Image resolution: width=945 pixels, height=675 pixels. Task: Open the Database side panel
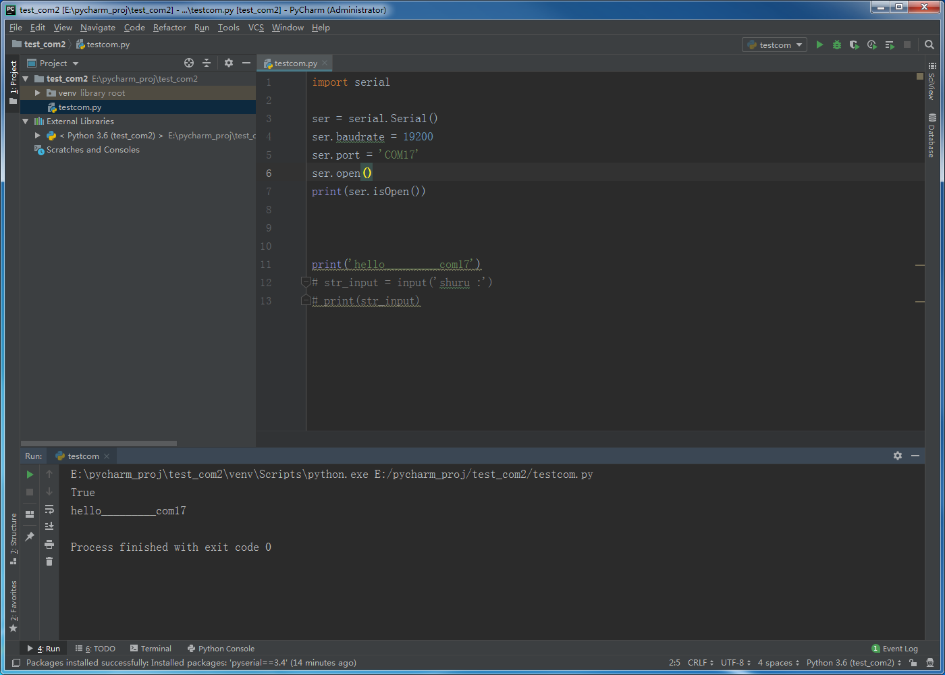click(x=932, y=136)
